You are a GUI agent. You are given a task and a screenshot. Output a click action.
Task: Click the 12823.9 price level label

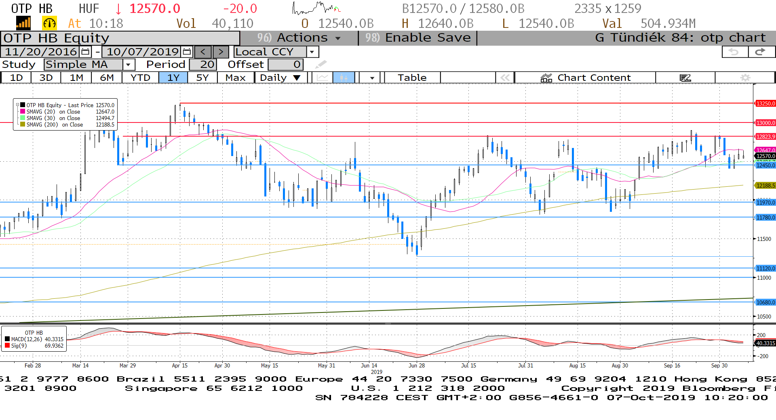pos(765,137)
